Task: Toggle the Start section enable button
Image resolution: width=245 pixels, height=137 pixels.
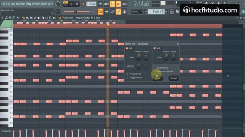Action: tap(127, 48)
